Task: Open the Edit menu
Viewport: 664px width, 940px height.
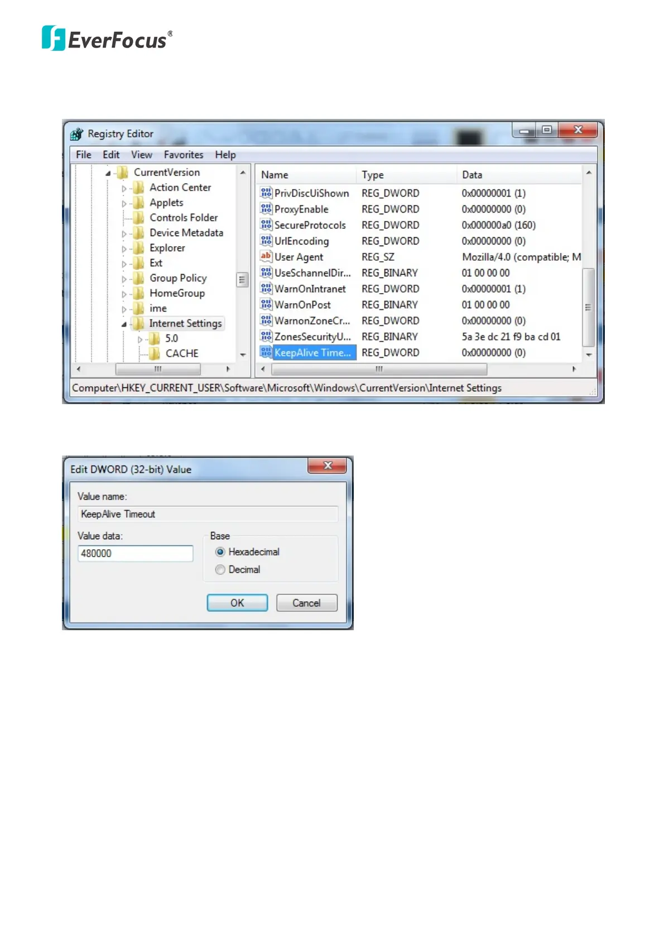Action: tap(111, 155)
